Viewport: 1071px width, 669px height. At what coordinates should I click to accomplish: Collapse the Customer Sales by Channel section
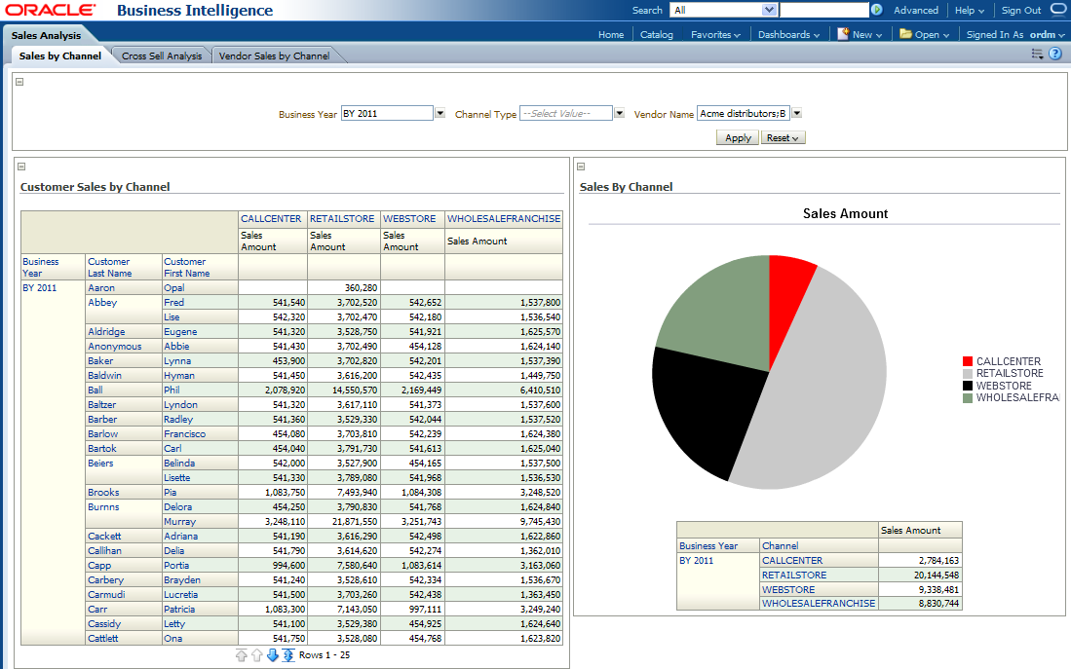click(22, 167)
